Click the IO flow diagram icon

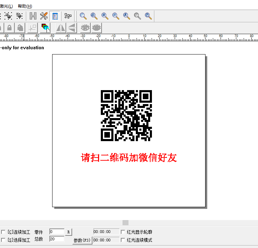point(68,16)
